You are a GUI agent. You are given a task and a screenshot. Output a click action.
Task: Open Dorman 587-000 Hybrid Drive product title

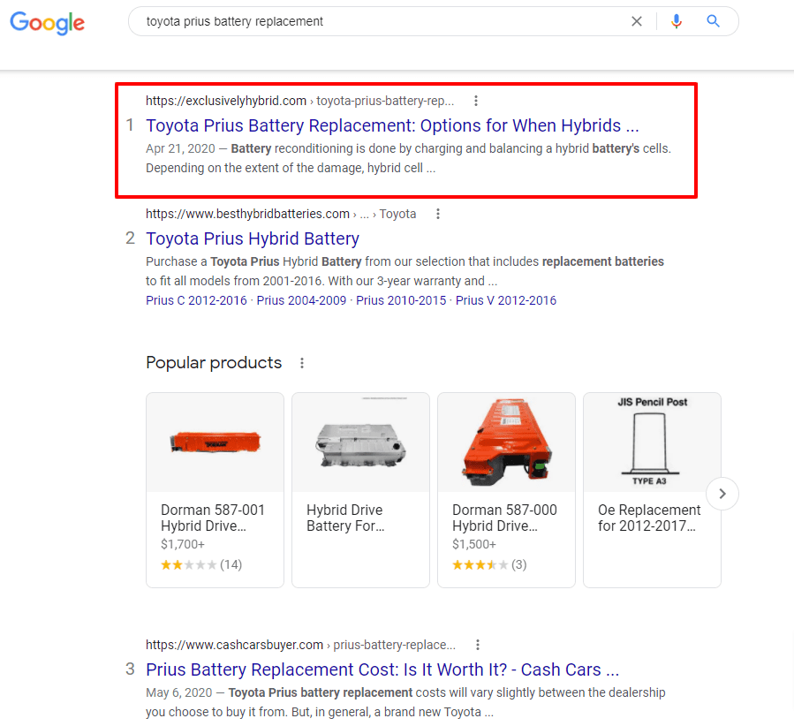point(505,518)
